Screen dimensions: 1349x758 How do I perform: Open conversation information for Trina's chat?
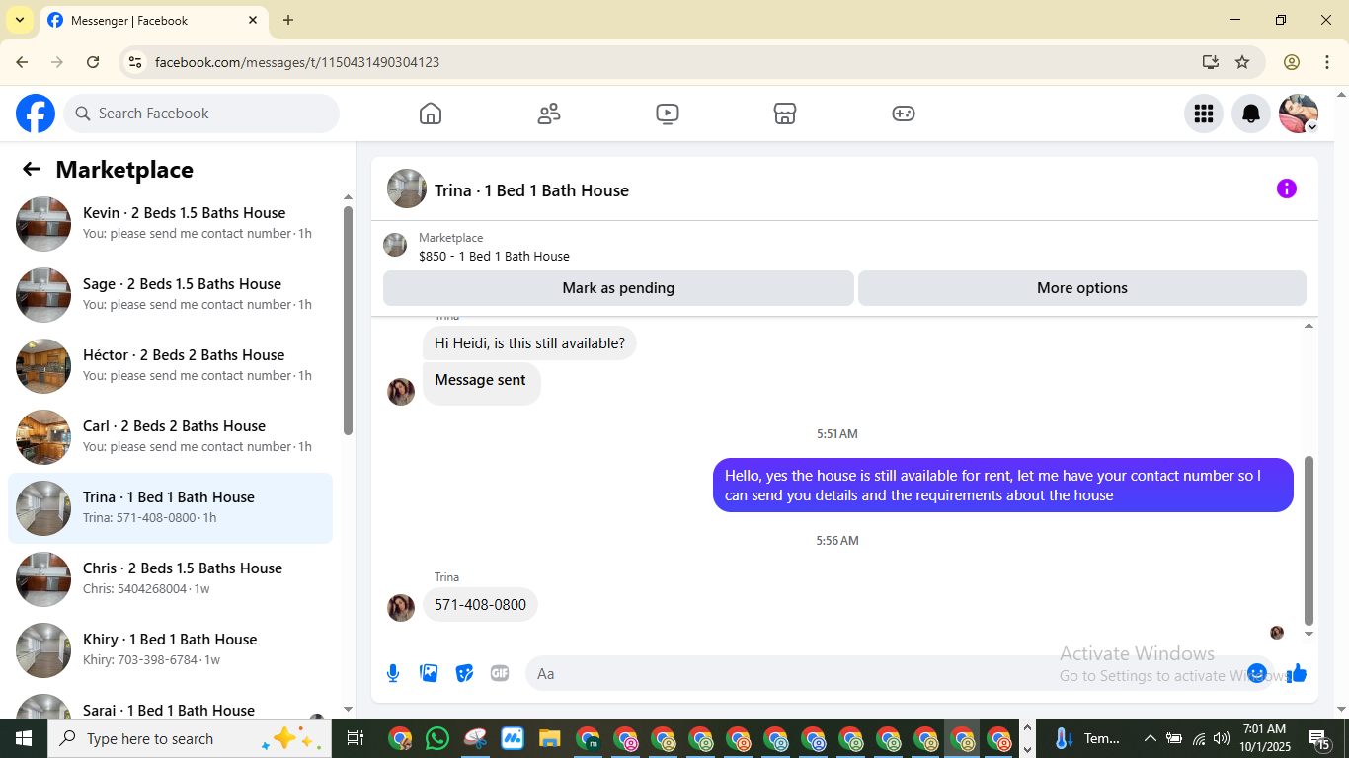(x=1286, y=189)
